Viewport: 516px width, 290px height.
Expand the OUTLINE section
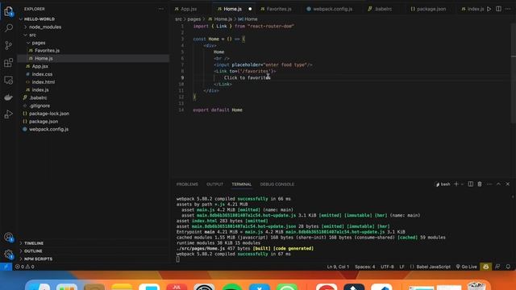94,251
